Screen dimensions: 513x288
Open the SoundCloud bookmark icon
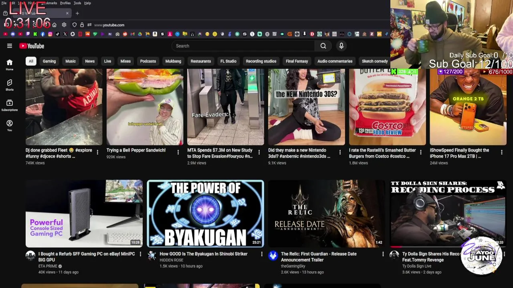(87, 34)
